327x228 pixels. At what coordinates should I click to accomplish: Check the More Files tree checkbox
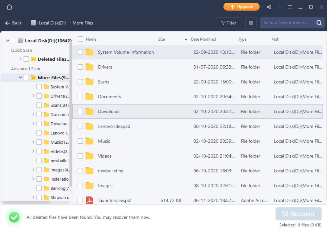(26, 77)
